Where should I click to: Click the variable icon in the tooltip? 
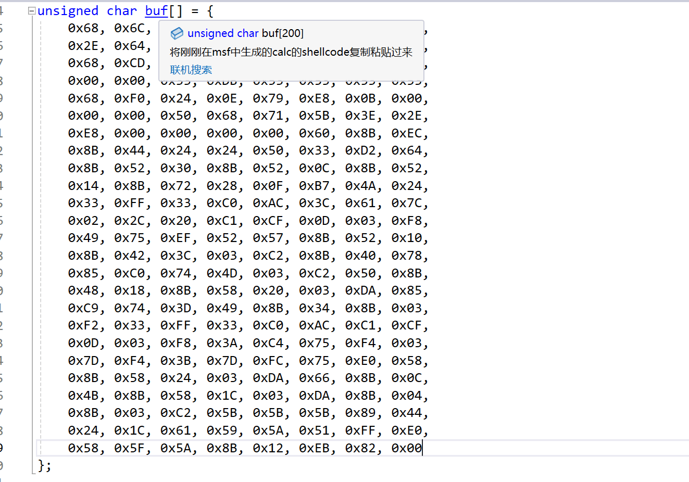tap(177, 33)
